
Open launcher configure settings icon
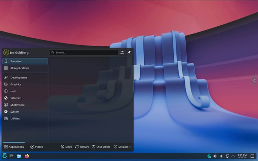(122, 52)
